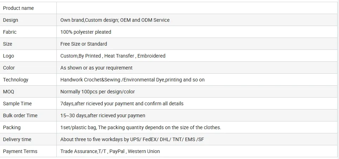339x159 pixels.
Task: Select the Design row label
Action: click(x=10, y=20)
